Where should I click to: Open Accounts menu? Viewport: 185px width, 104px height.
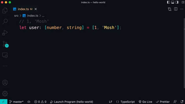point(5,83)
